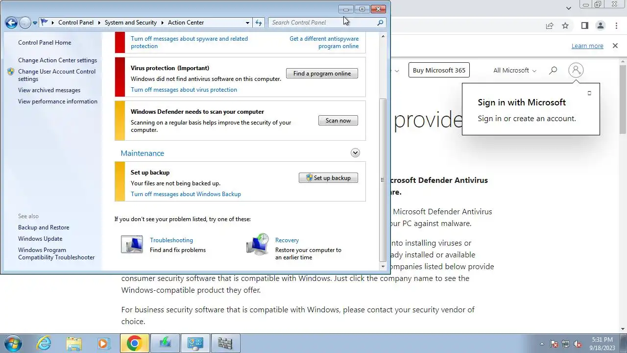Open recent pages dropdown beside navigation arrows

click(x=35, y=23)
